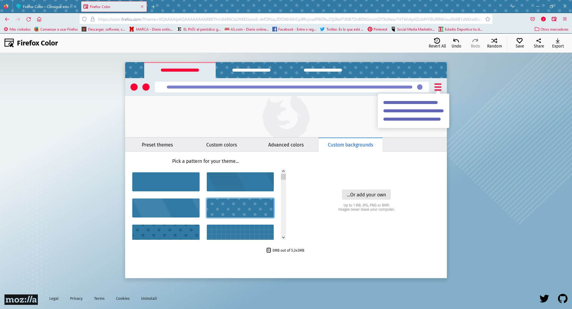Generate a Random theme
Viewport: 572px width, 309px height.
(494, 43)
